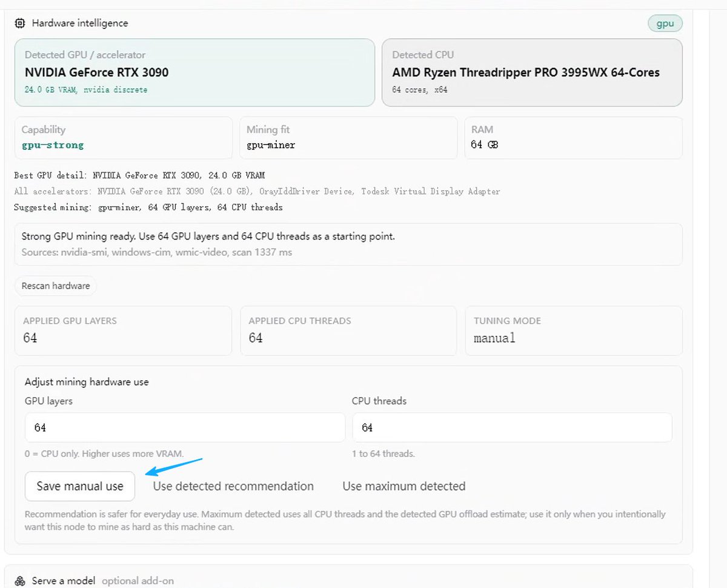The image size is (727, 588).
Task: Click the NVIDIA GeForce RTX 3090 title
Action: coord(97,72)
